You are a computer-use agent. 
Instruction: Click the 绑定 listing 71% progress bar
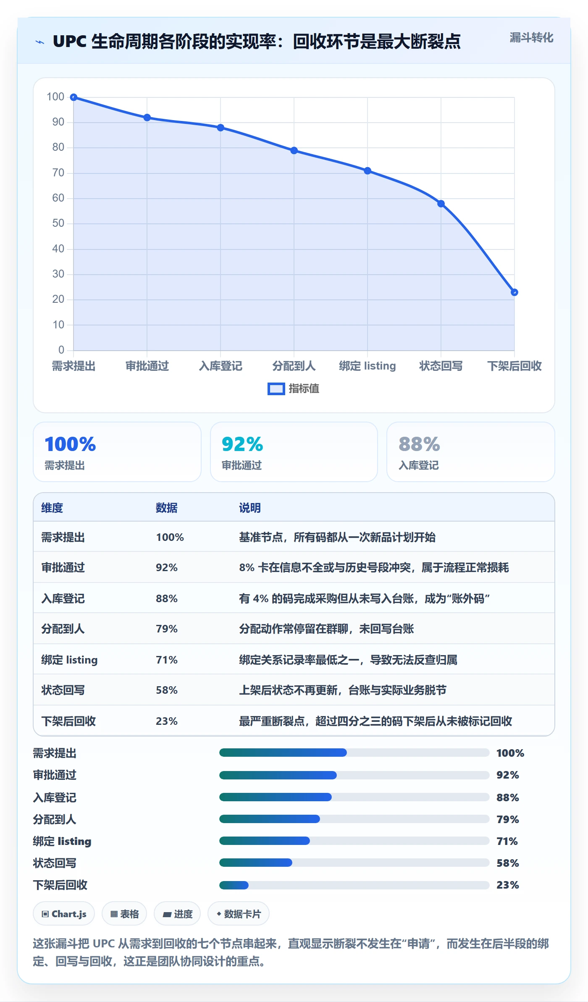[x=354, y=841]
